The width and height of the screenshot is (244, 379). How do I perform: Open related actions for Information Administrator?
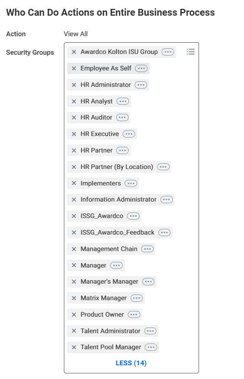(166, 200)
